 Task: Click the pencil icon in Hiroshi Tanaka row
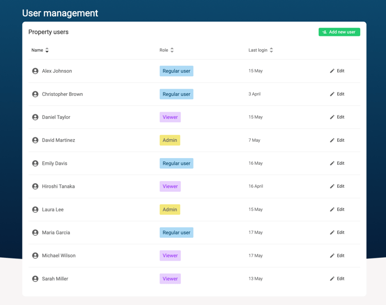[x=332, y=186]
